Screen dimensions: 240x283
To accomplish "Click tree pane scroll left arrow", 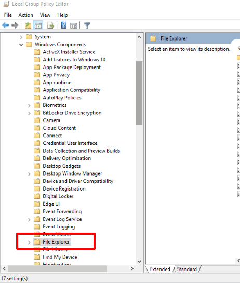I will 4,268.
